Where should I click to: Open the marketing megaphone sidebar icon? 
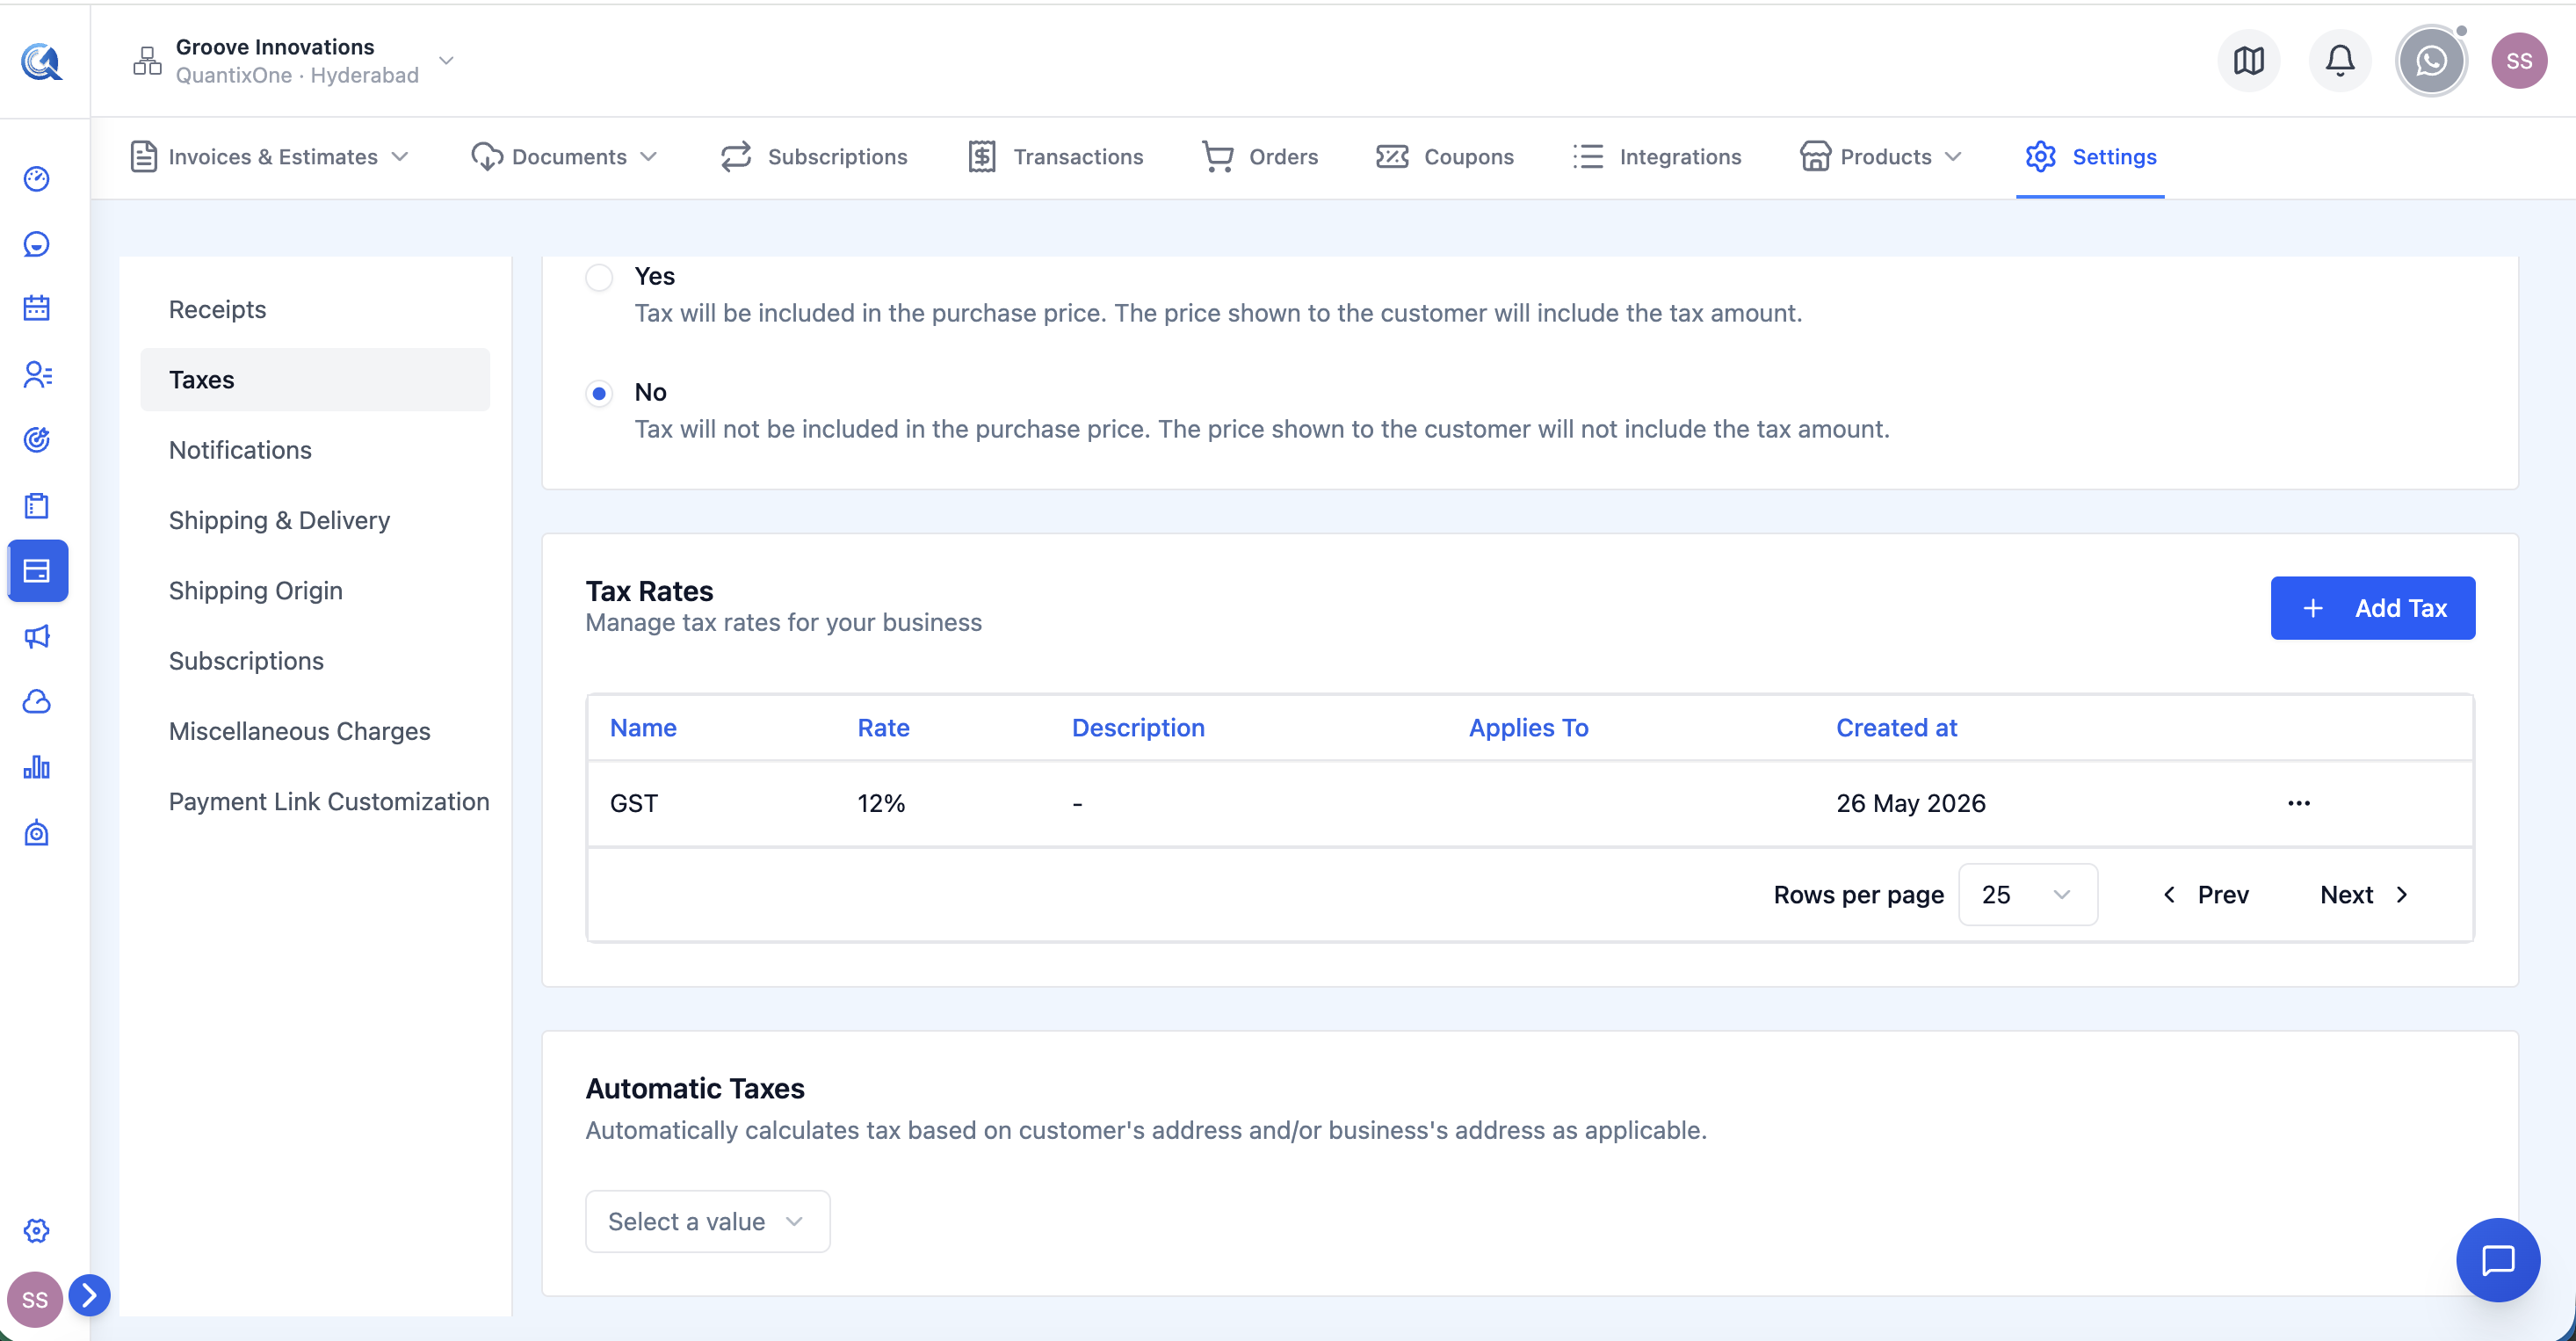click(x=37, y=637)
